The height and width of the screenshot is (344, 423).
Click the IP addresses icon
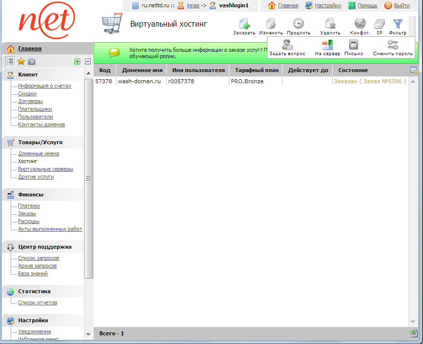click(x=379, y=23)
